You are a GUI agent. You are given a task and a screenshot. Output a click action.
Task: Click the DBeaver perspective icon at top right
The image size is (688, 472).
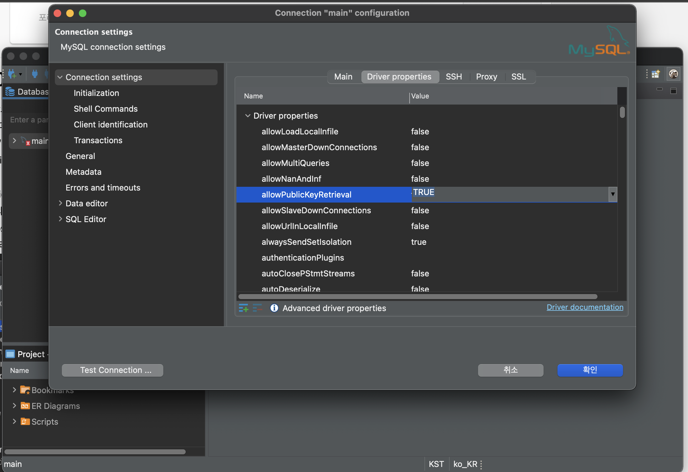click(673, 74)
